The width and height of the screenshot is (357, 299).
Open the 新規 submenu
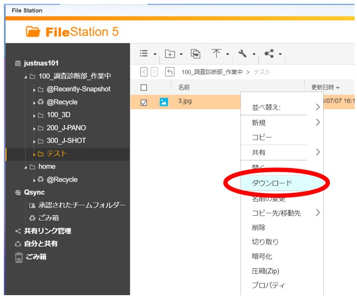click(x=282, y=123)
